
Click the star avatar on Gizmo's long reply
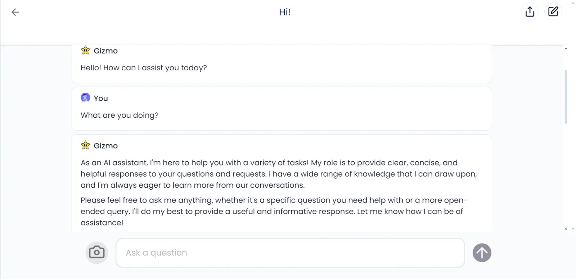pyautogui.click(x=85, y=145)
